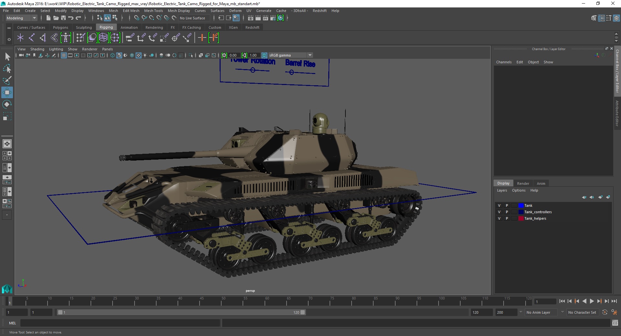Switch to single perspective view layout
This screenshot has width=621, height=336.
click(7, 144)
